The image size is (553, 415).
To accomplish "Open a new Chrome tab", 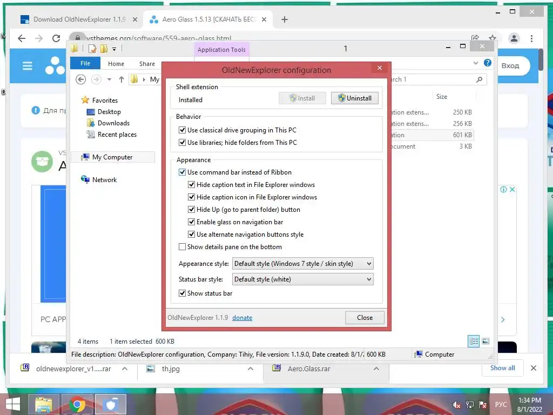I will pos(285,19).
